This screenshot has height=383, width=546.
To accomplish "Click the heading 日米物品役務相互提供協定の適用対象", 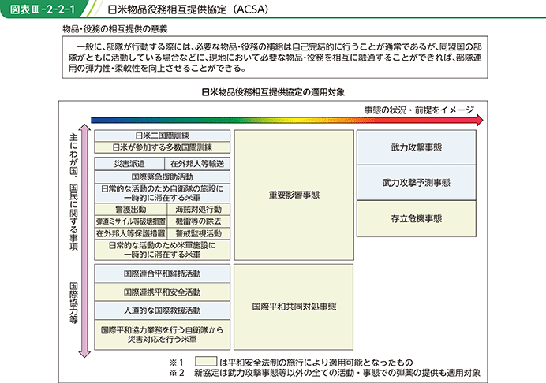I will pyautogui.click(x=273, y=92).
